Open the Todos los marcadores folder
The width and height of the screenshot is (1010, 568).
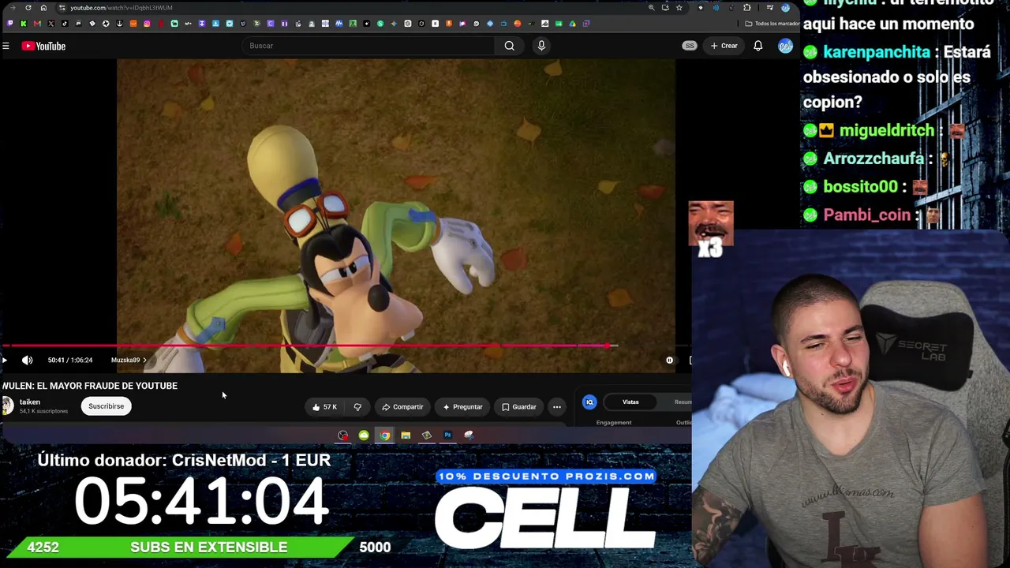(772, 24)
